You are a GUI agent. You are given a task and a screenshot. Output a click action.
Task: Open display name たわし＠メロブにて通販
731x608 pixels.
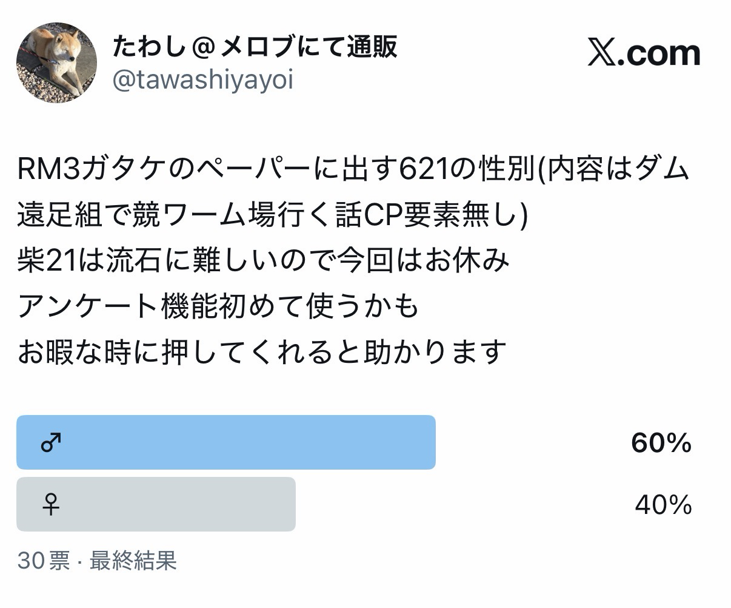pos(255,47)
